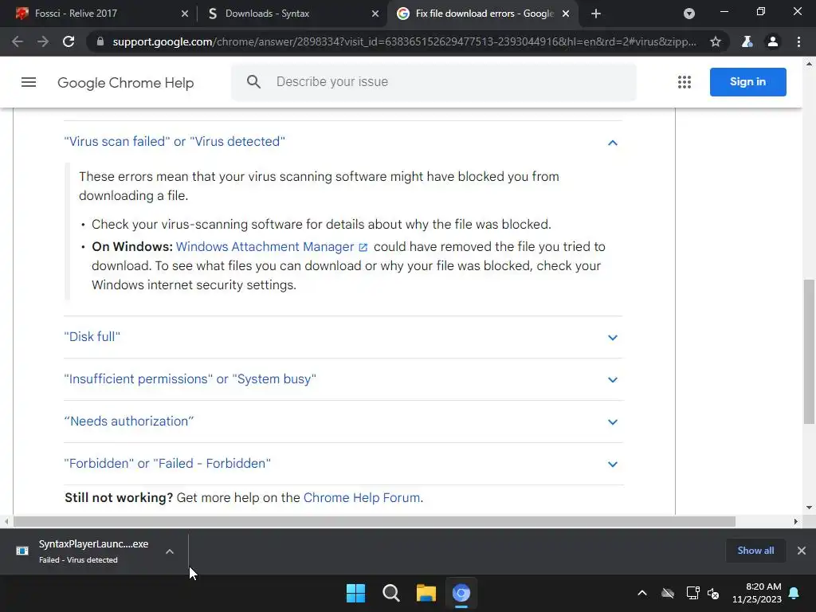Click "Virus scan failed" or "Virus detected" heading

[x=175, y=142]
